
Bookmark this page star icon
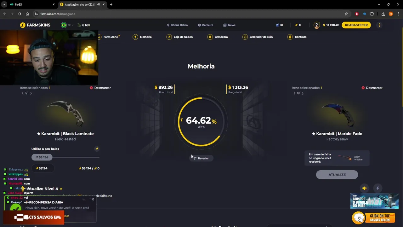tap(346, 14)
